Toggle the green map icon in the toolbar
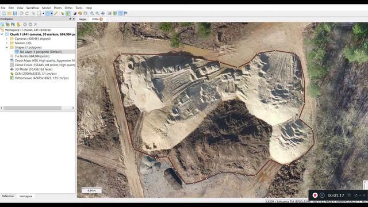368x207 pixels. [115, 13]
